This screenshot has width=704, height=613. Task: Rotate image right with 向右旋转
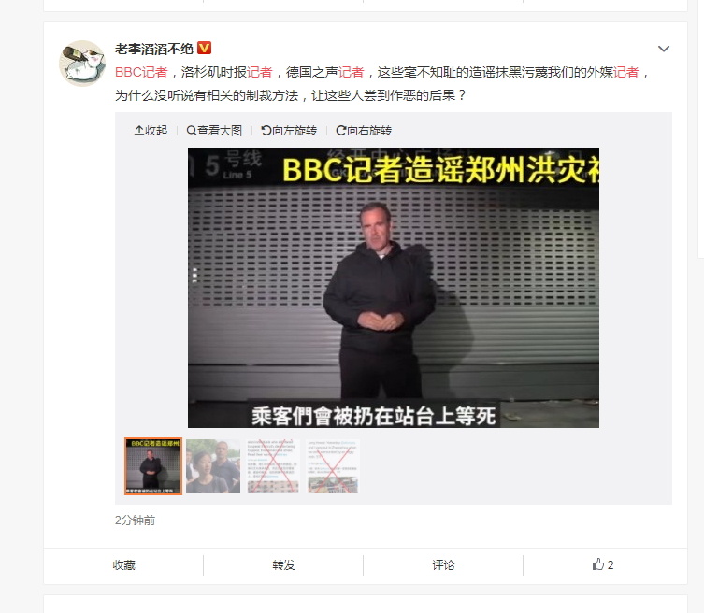pyautogui.click(x=364, y=131)
